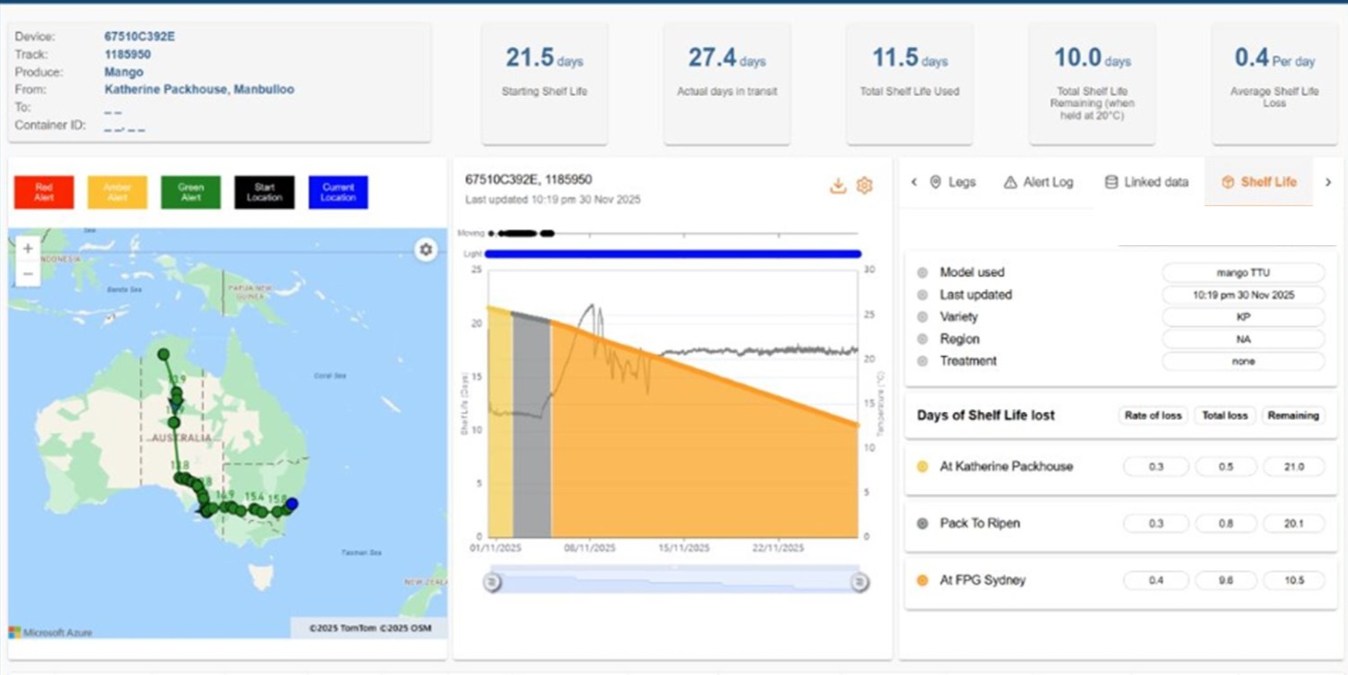Screen dimensions: 1348x675
Task: Click the Last updated value field in panel
Action: pos(1243,295)
